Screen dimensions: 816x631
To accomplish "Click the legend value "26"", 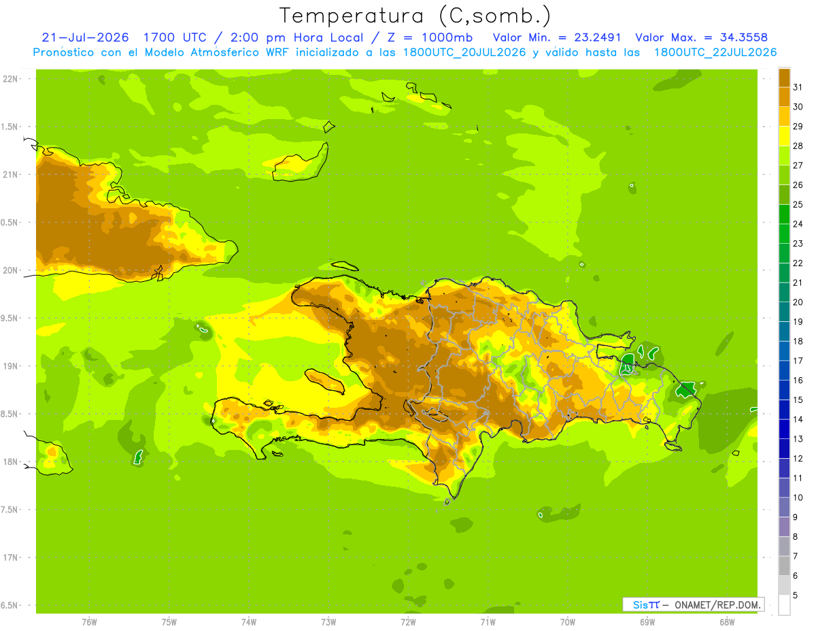I will tap(798, 185).
